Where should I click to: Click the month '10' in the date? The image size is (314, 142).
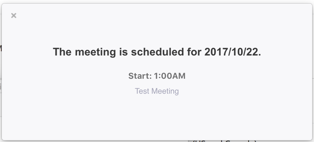click(237, 52)
